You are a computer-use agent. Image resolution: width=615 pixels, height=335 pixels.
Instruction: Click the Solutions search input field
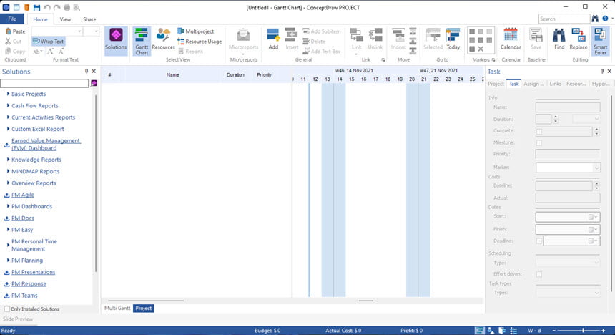pyautogui.click(x=44, y=83)
